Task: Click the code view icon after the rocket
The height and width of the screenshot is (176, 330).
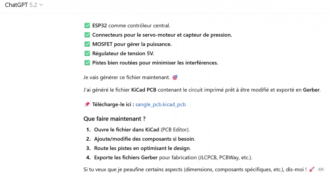Action: 320,169
